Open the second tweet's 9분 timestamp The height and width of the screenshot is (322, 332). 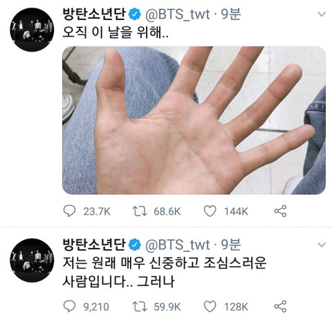(231, 245)
